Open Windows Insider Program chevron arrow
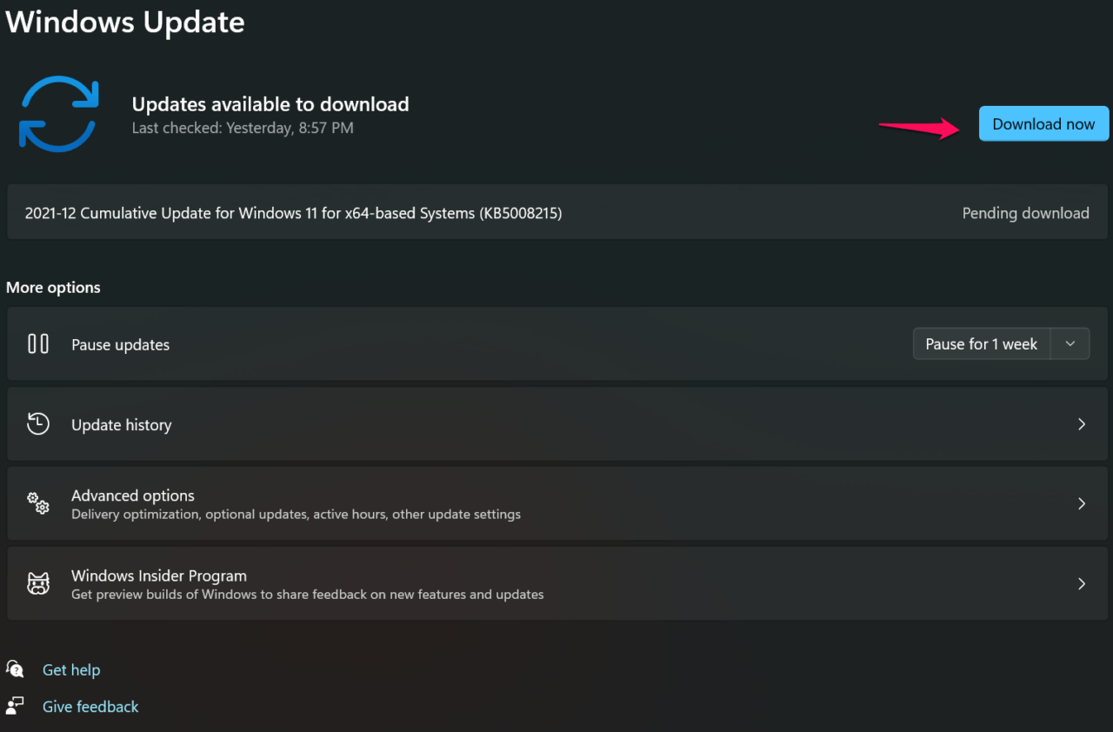 click(1082, 583)
